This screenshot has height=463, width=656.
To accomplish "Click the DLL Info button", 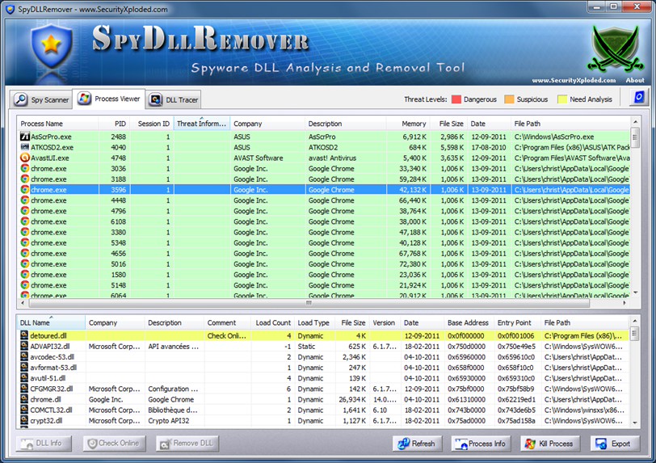I will coord(44,444).
